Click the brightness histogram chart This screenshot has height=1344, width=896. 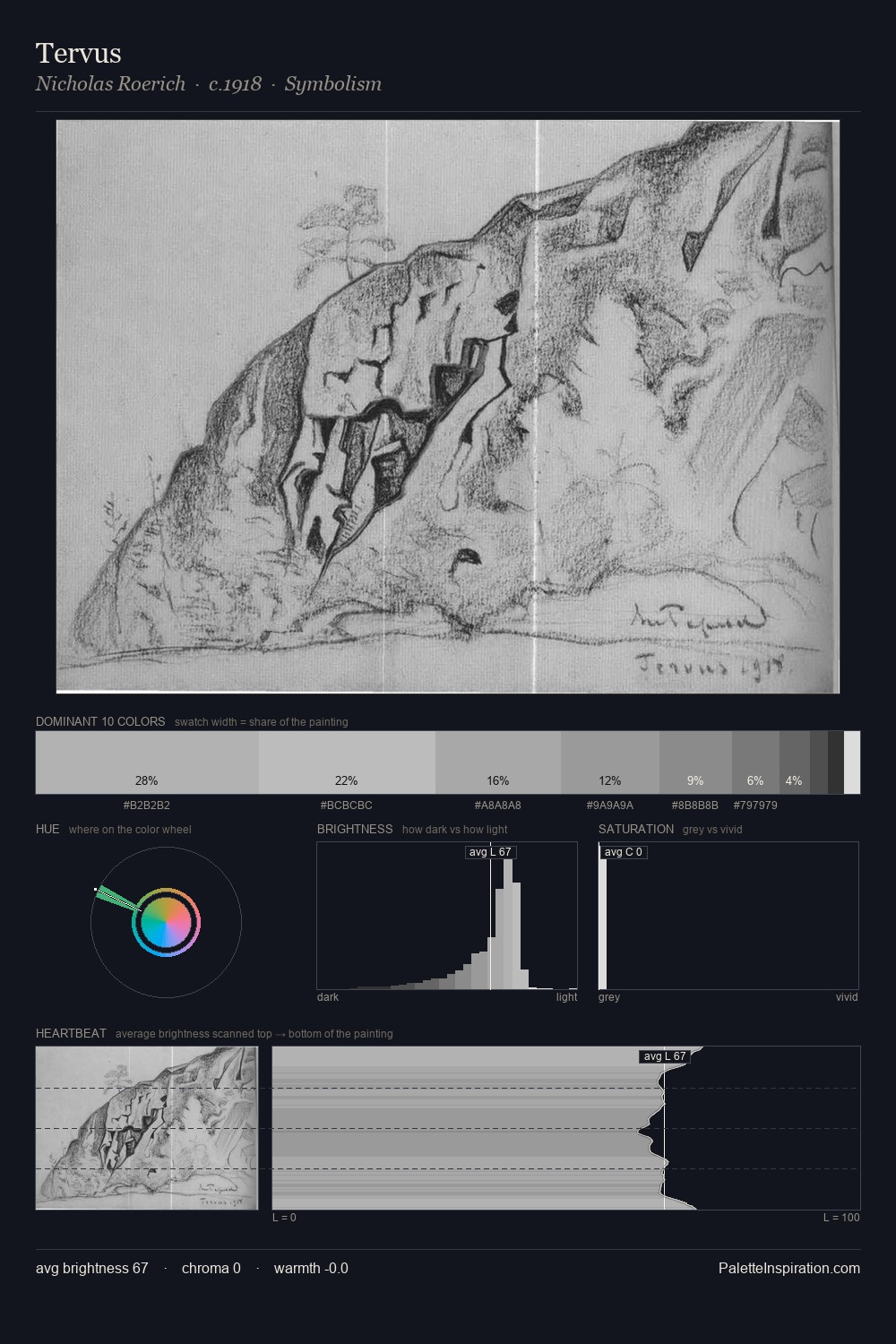(447, 916)
